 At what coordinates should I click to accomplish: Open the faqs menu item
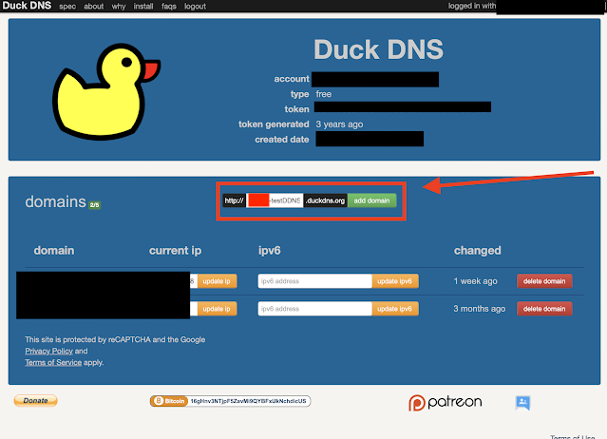tap(169, 7)
